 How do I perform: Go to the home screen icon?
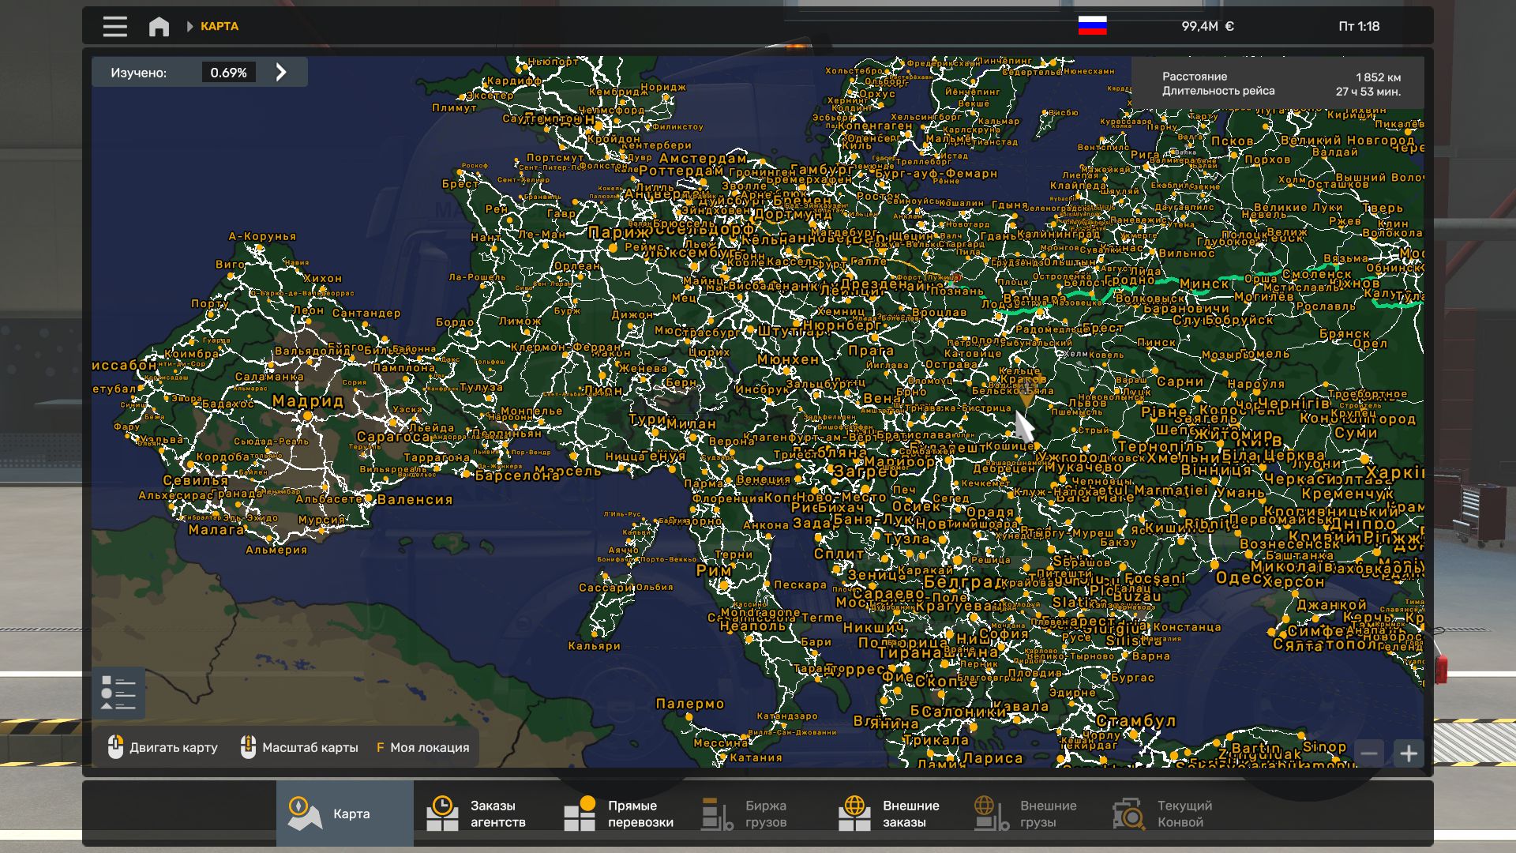click(159, 26)
